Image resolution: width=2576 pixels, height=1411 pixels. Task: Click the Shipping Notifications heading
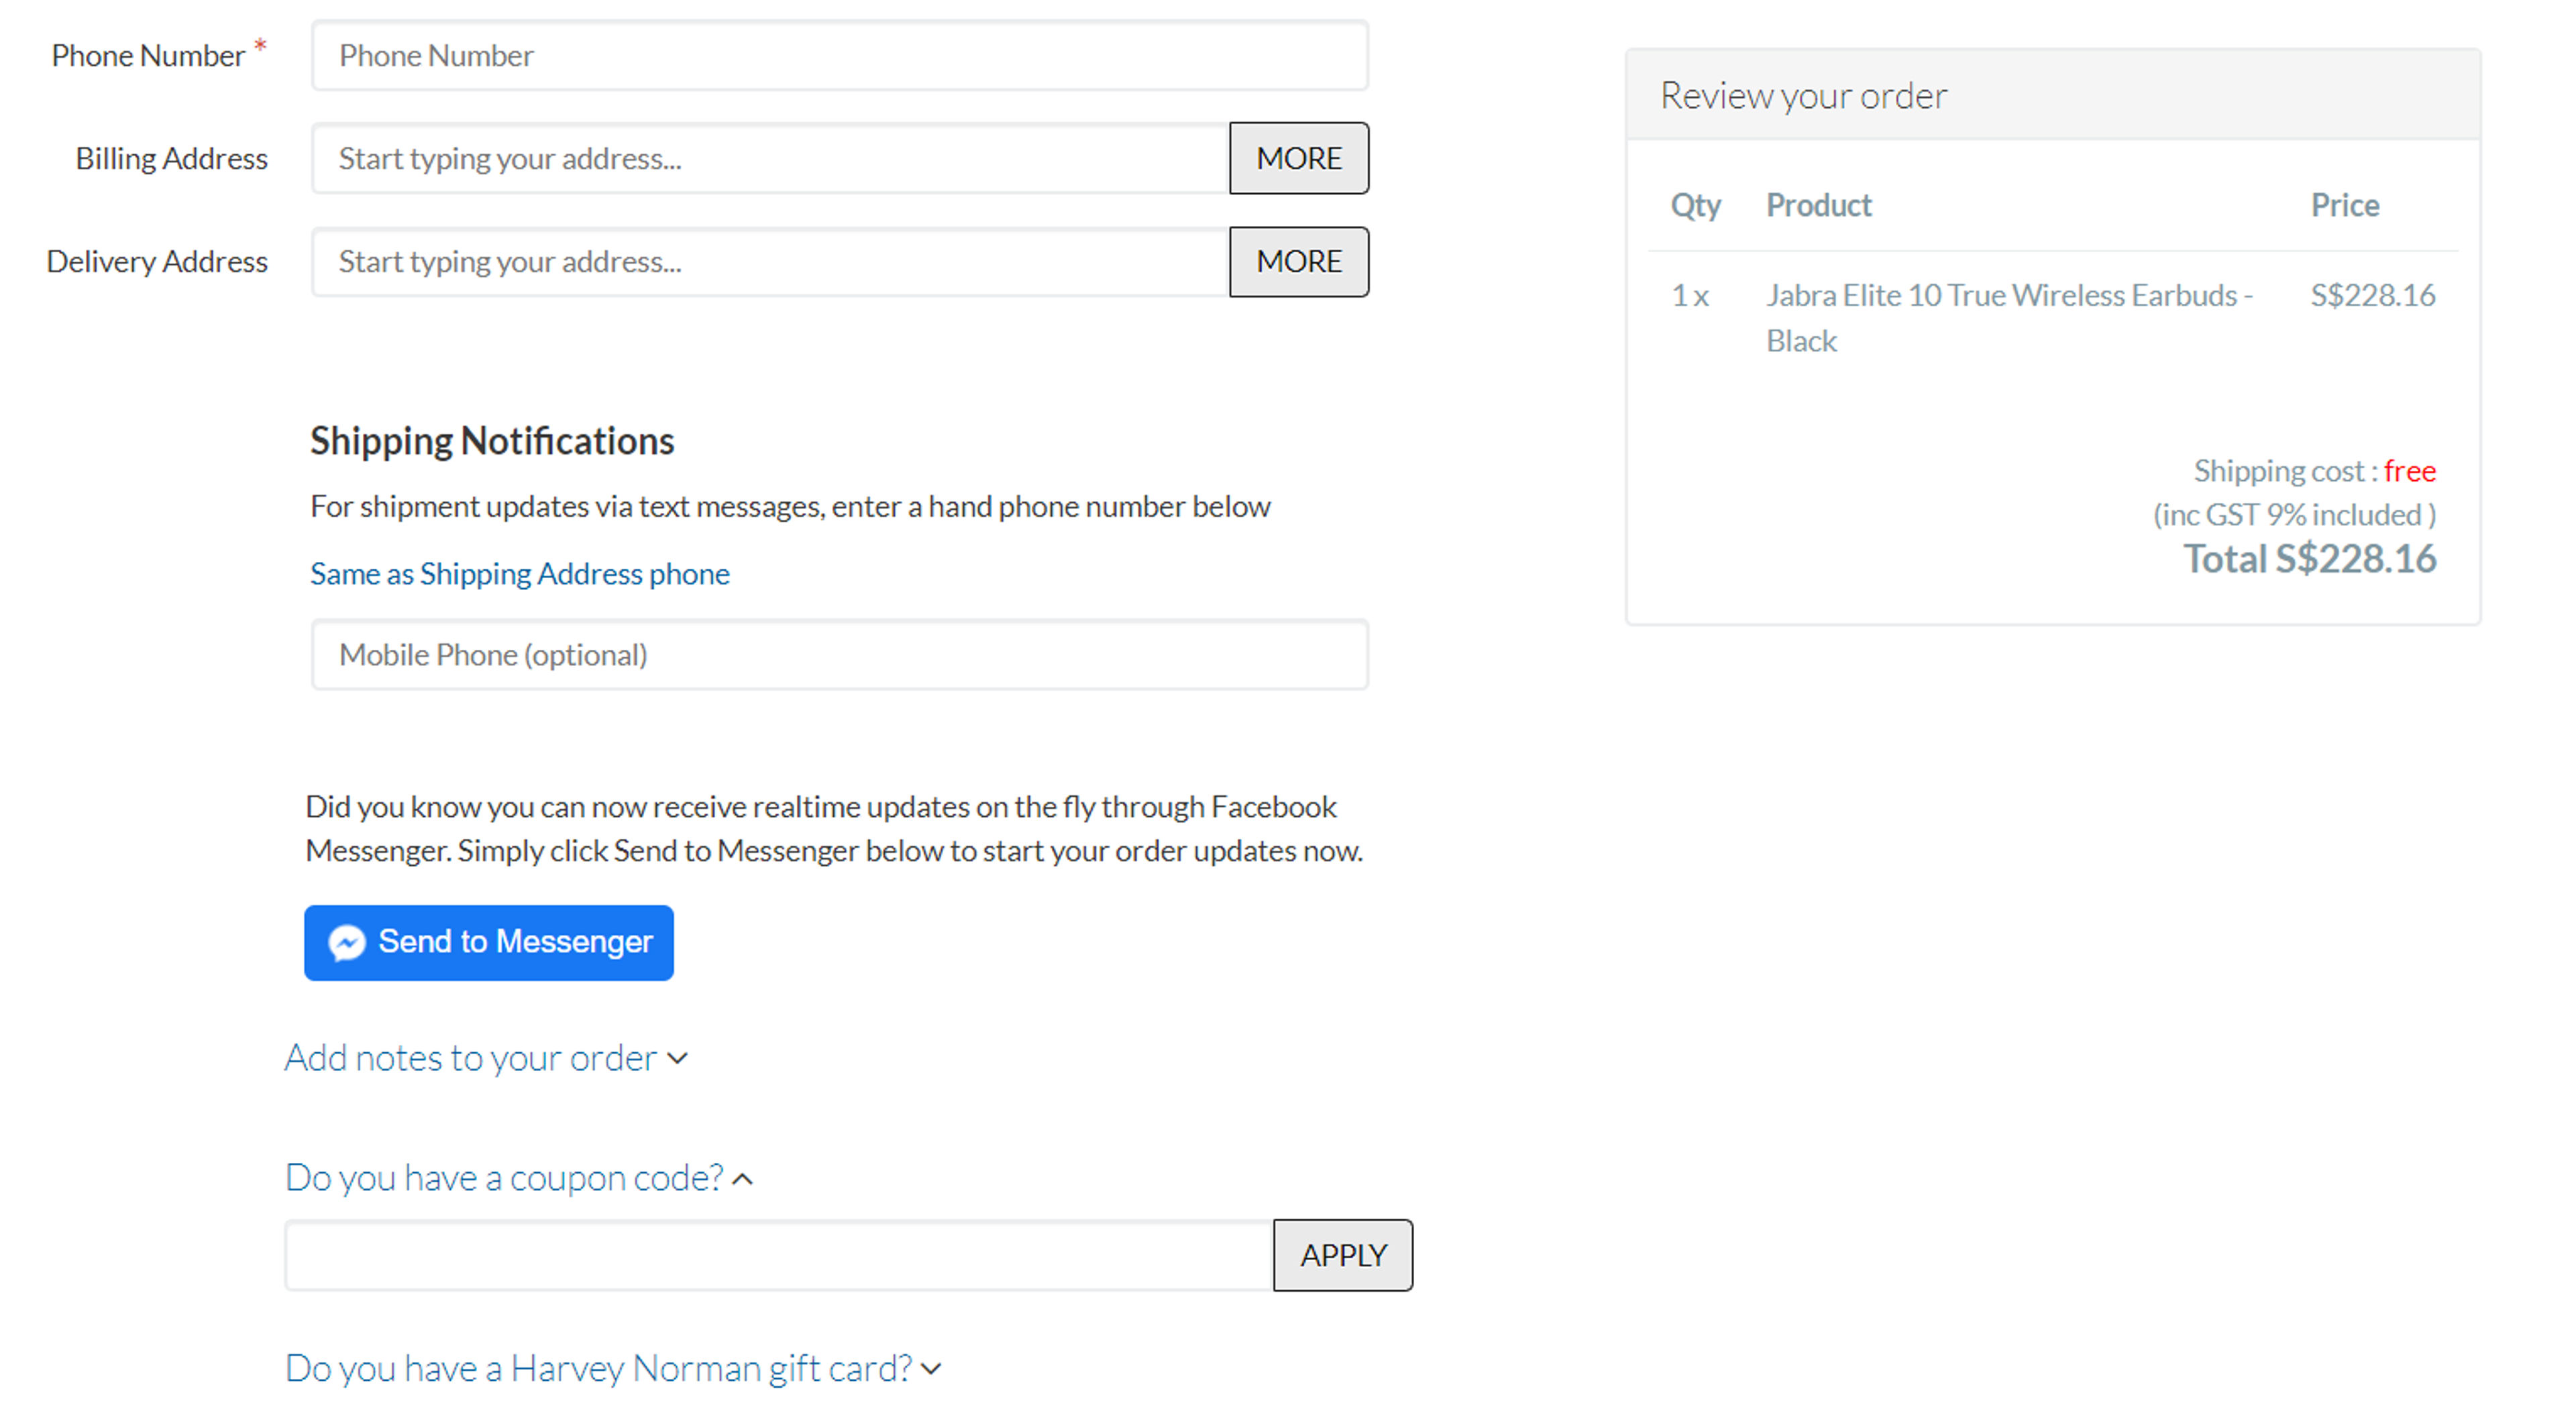tap(492, 441)
